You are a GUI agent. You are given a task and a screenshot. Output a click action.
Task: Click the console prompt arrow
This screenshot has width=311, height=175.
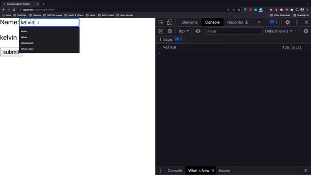tap(159, 53)
